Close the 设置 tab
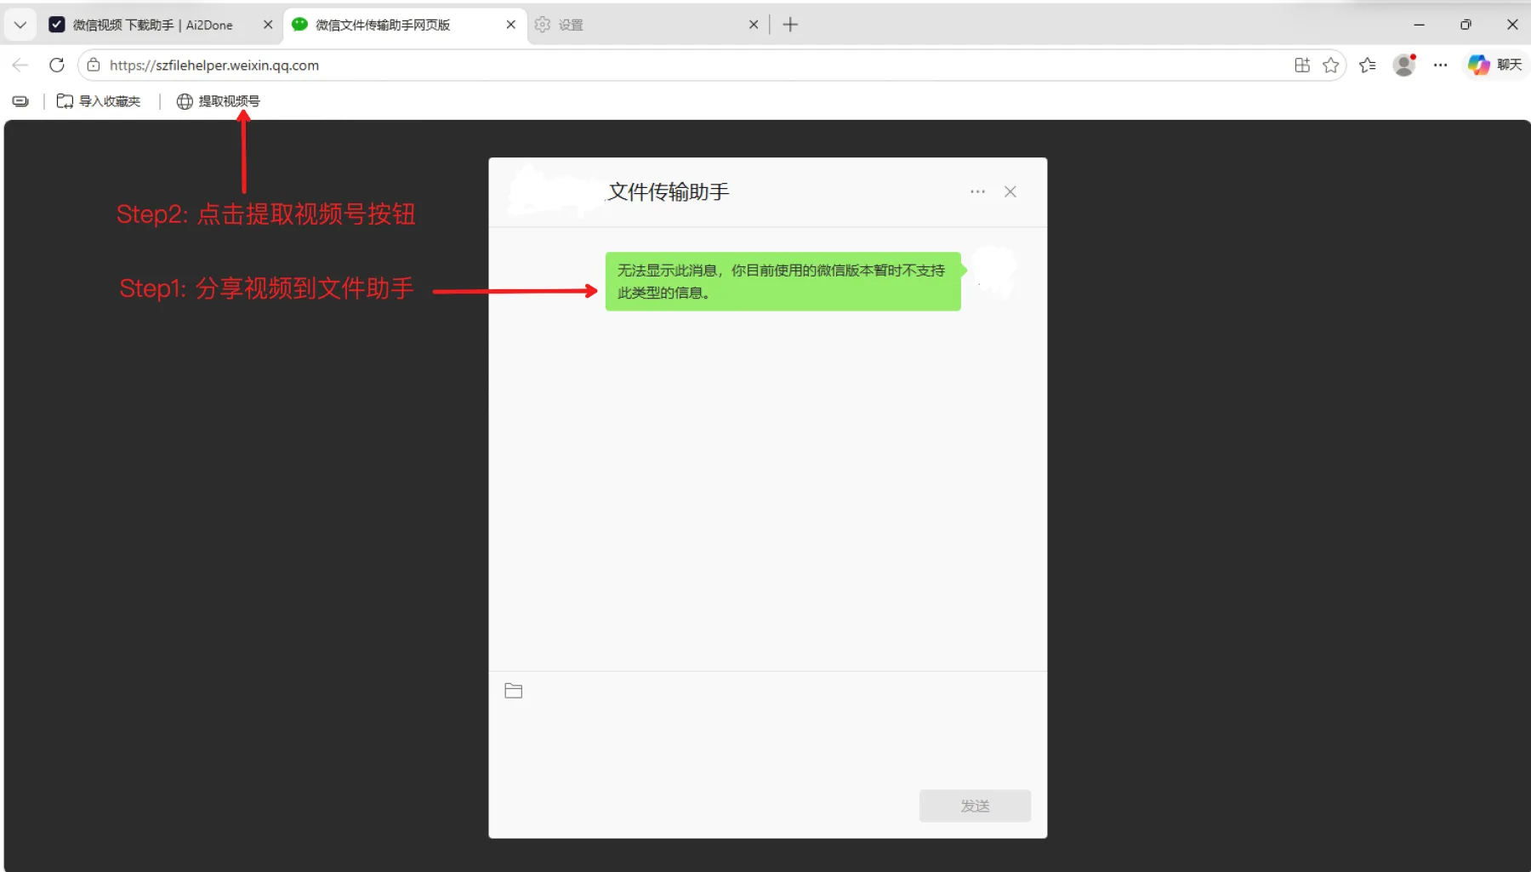Viewport: 1531px width, 872px height. pyautogui.click(x=754, y=25)
